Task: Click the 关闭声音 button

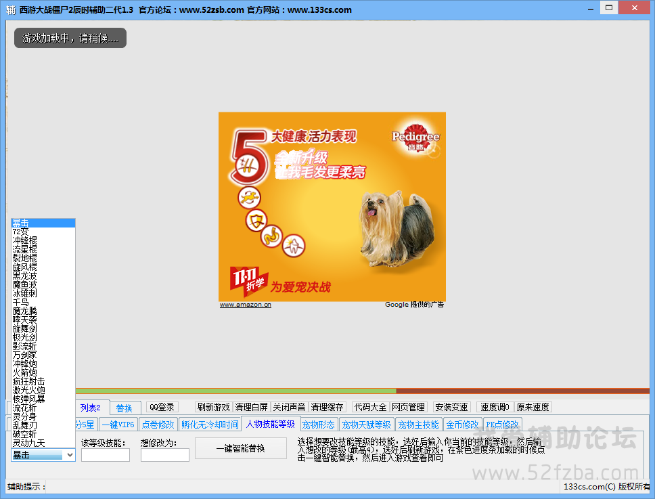Action: [289, 407]
